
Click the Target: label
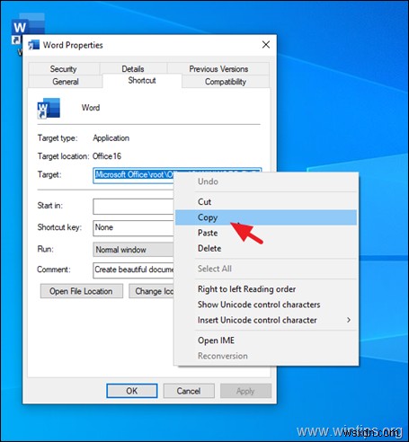[49, 174]
